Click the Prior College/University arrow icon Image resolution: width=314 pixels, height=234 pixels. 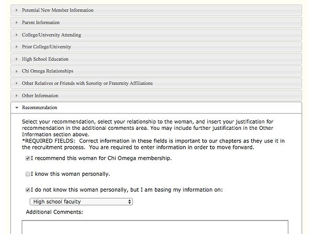click(17, 47)
